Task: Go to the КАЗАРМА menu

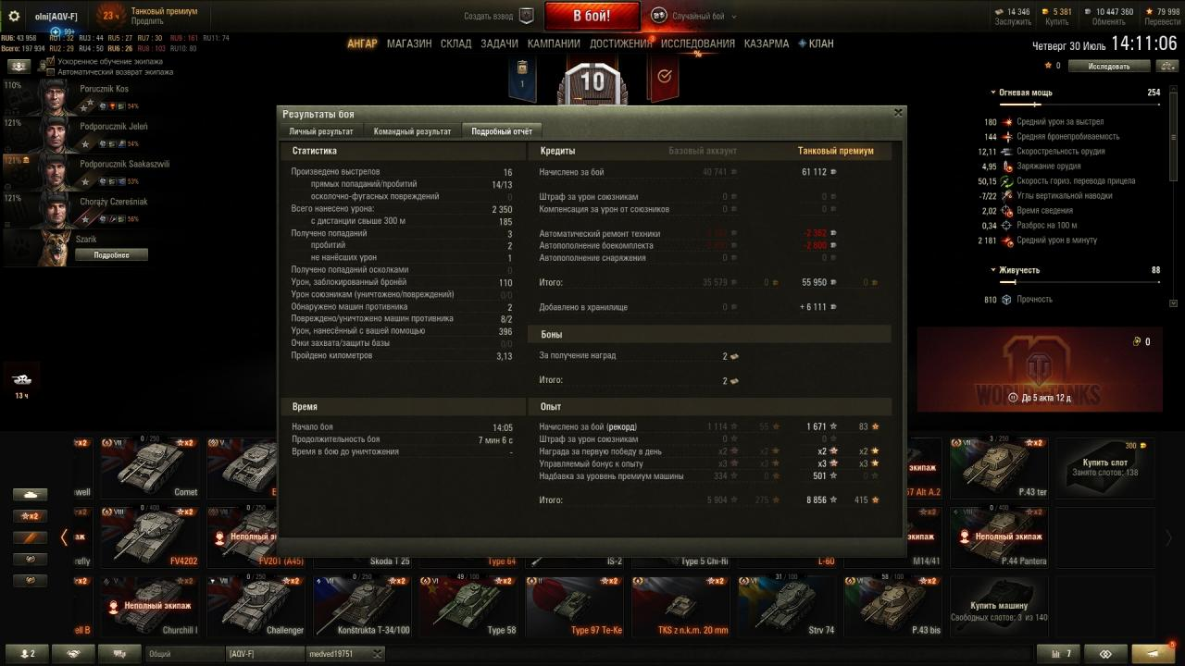Action: 767,43
